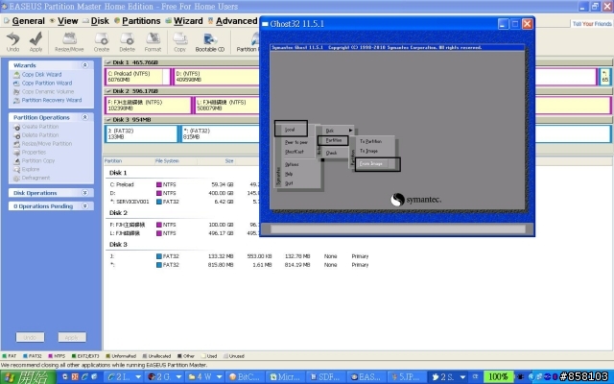614x384 pixels.
Task: Select the C: Preload row in the partition list
Action: [237, 184]
